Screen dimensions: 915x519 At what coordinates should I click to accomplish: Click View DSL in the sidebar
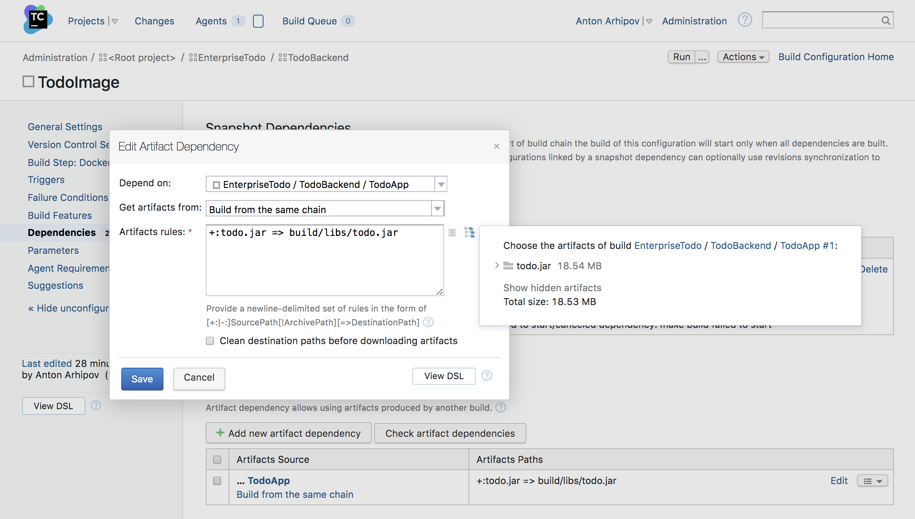[53, 406]
